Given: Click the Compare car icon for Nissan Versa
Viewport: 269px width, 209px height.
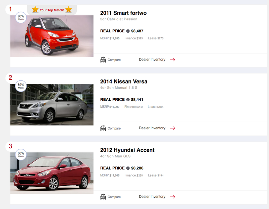Looking at the screenshot, I should [x=103, y=128].
